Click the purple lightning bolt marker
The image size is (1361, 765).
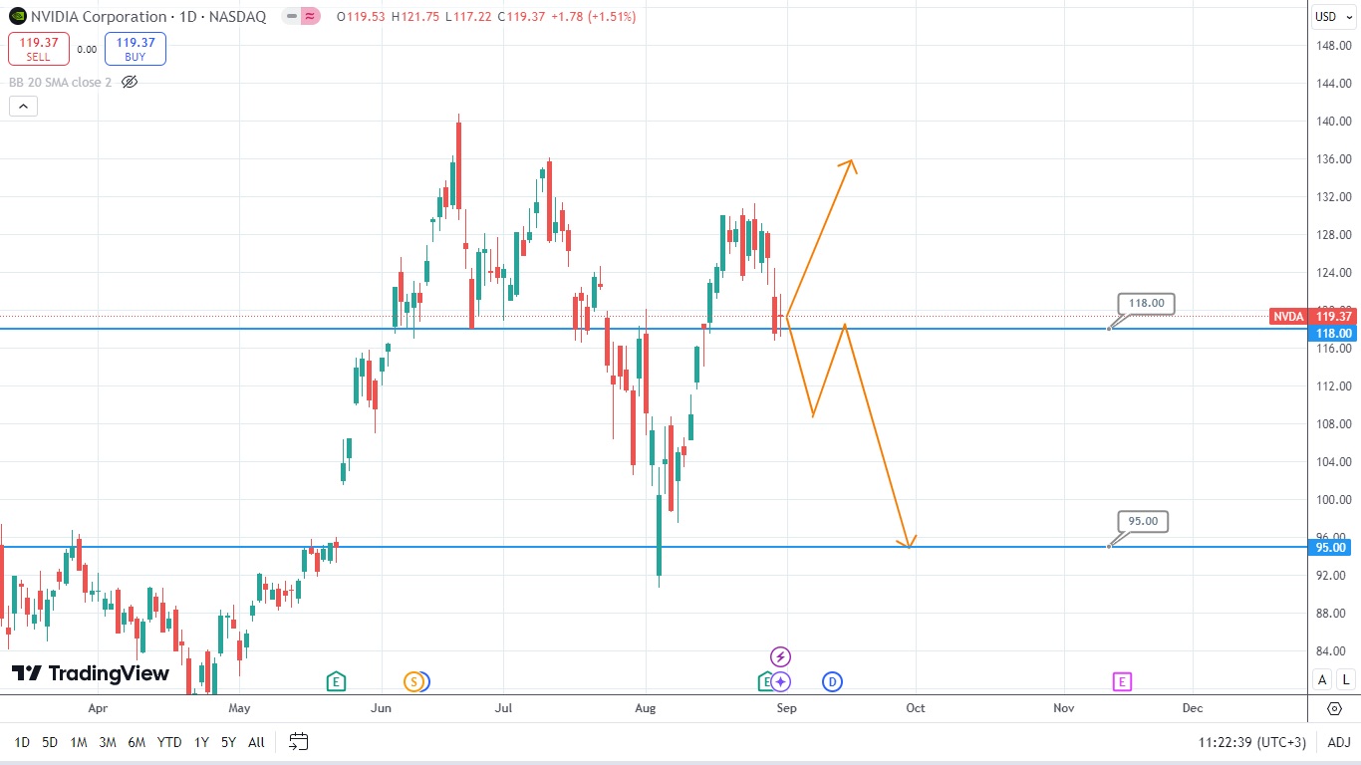click(781, 656)
